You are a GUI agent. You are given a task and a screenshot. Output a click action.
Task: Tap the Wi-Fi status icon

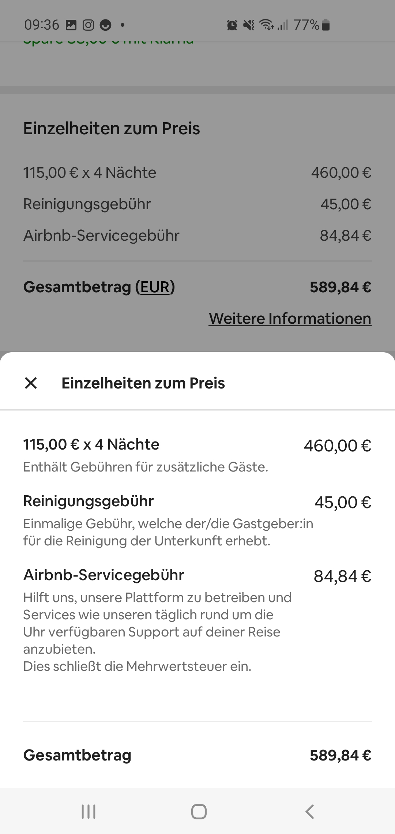click(x=267, y=25)
